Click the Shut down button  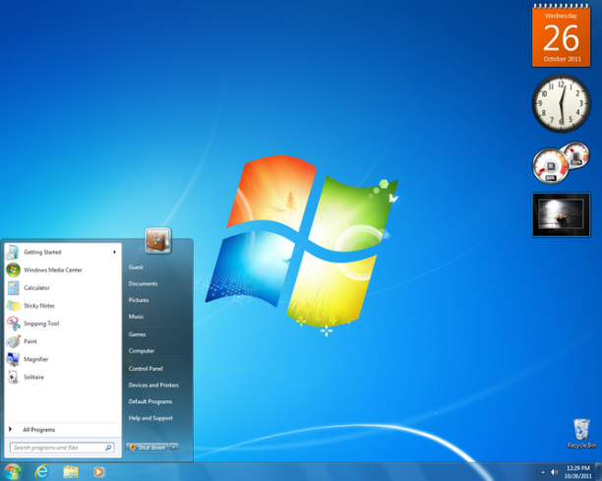(148, 448)
